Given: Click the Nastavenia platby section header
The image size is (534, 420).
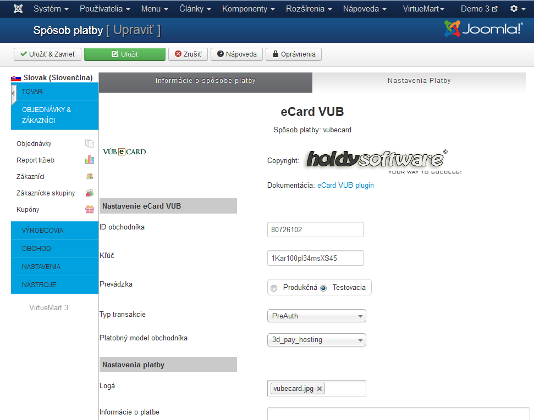Looking at the screenshot, I should coord(168,365).
